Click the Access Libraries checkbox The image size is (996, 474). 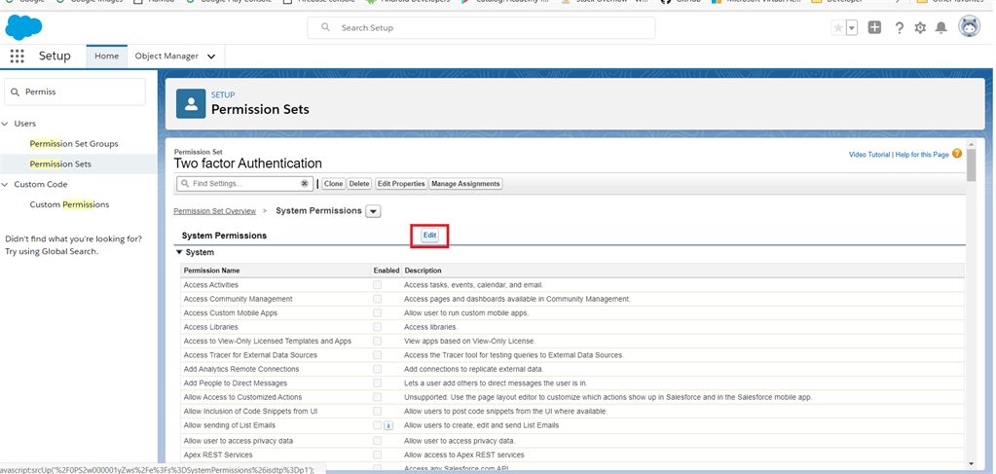pyautogui.click(x=378, y=327)
